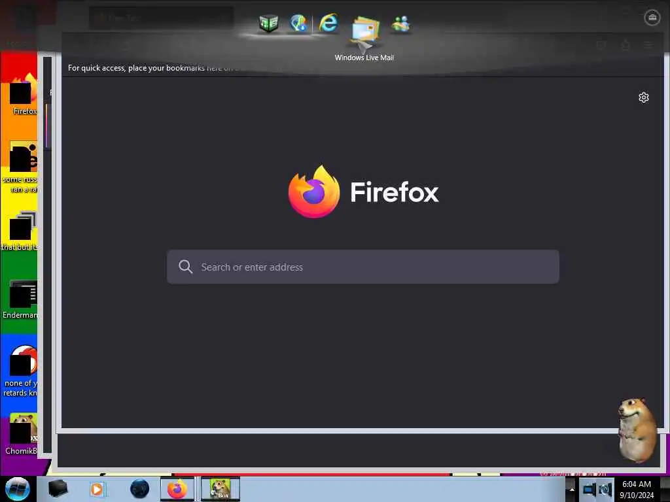This screenshot has width=670, height=502.
Task: Click the black box taskbar icon
Action: pyautogui.click(x=58, y=489)
